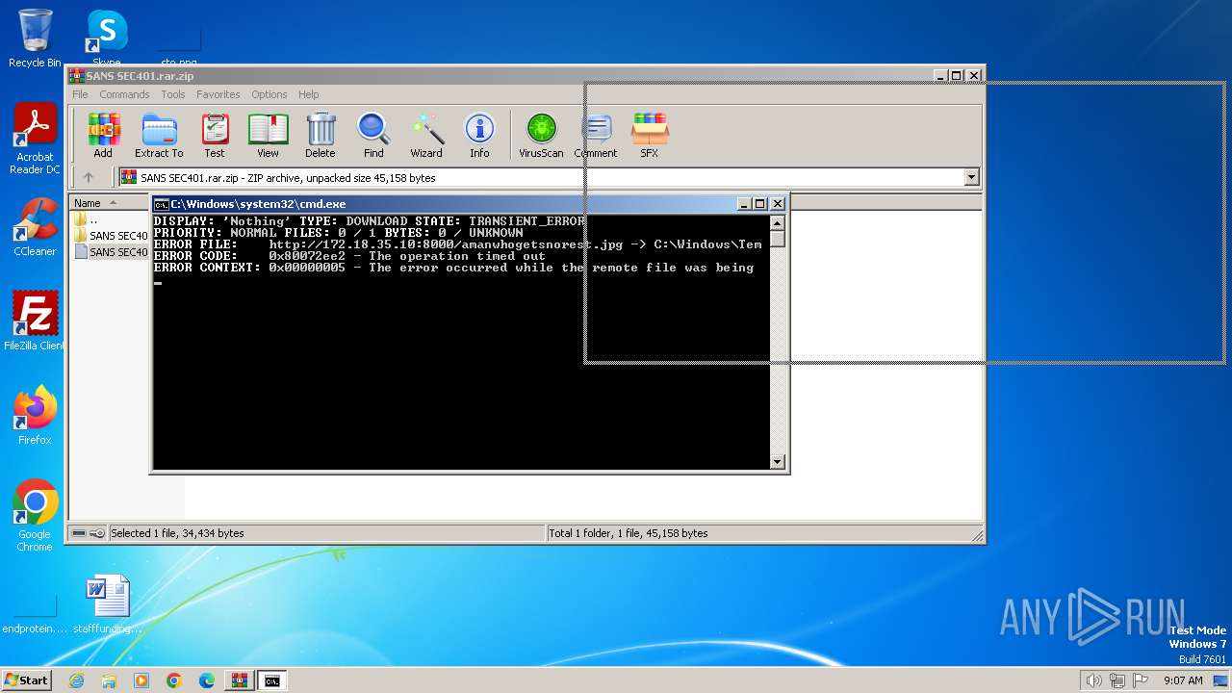
Task: Click the Extract To toolbar icon
Action: click(159, 135)
